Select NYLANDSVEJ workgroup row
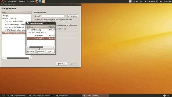Screen dimensions: 172x97 pyautogui.click(x=41, y=30)
